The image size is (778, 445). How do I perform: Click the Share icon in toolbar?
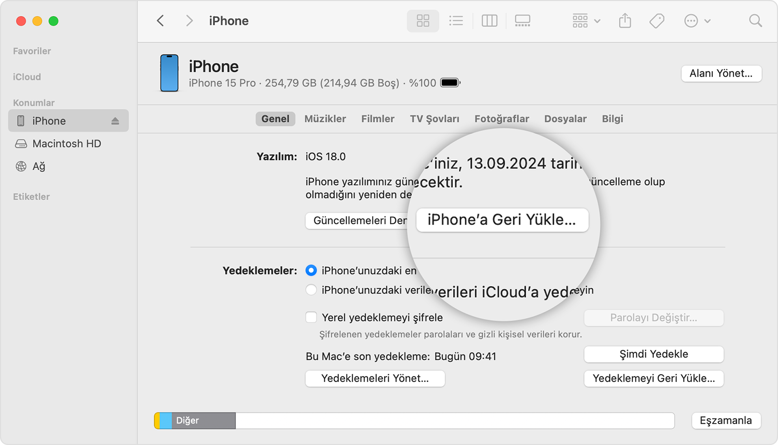pos(625,21)
